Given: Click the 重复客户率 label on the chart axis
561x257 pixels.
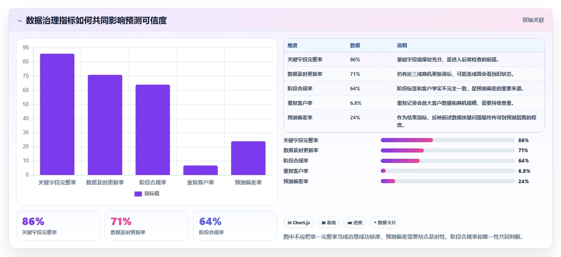Looking at the screenshot, I should (201, 182).
